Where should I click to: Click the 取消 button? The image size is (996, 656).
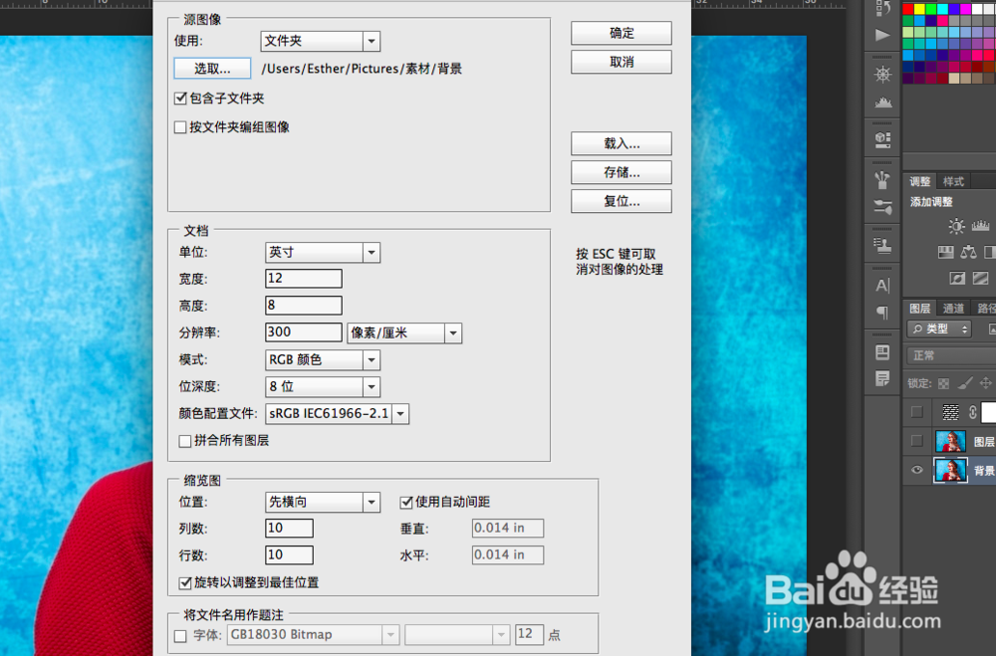[622, 63]
